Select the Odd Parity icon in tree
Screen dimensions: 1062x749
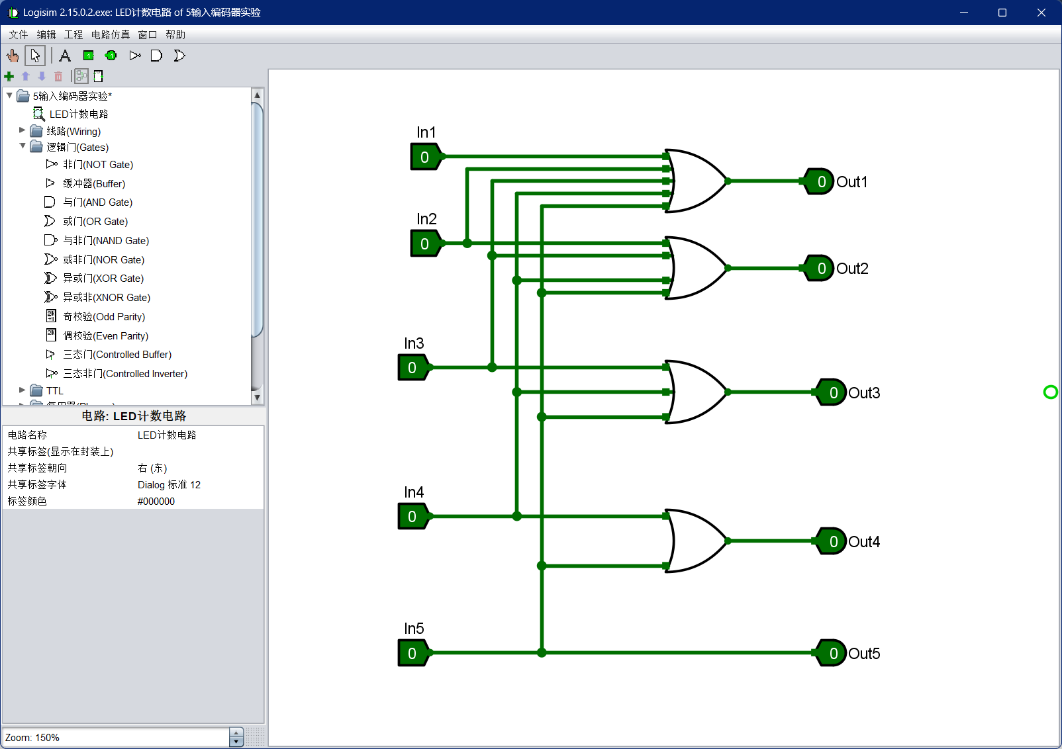tap(51, 316)
